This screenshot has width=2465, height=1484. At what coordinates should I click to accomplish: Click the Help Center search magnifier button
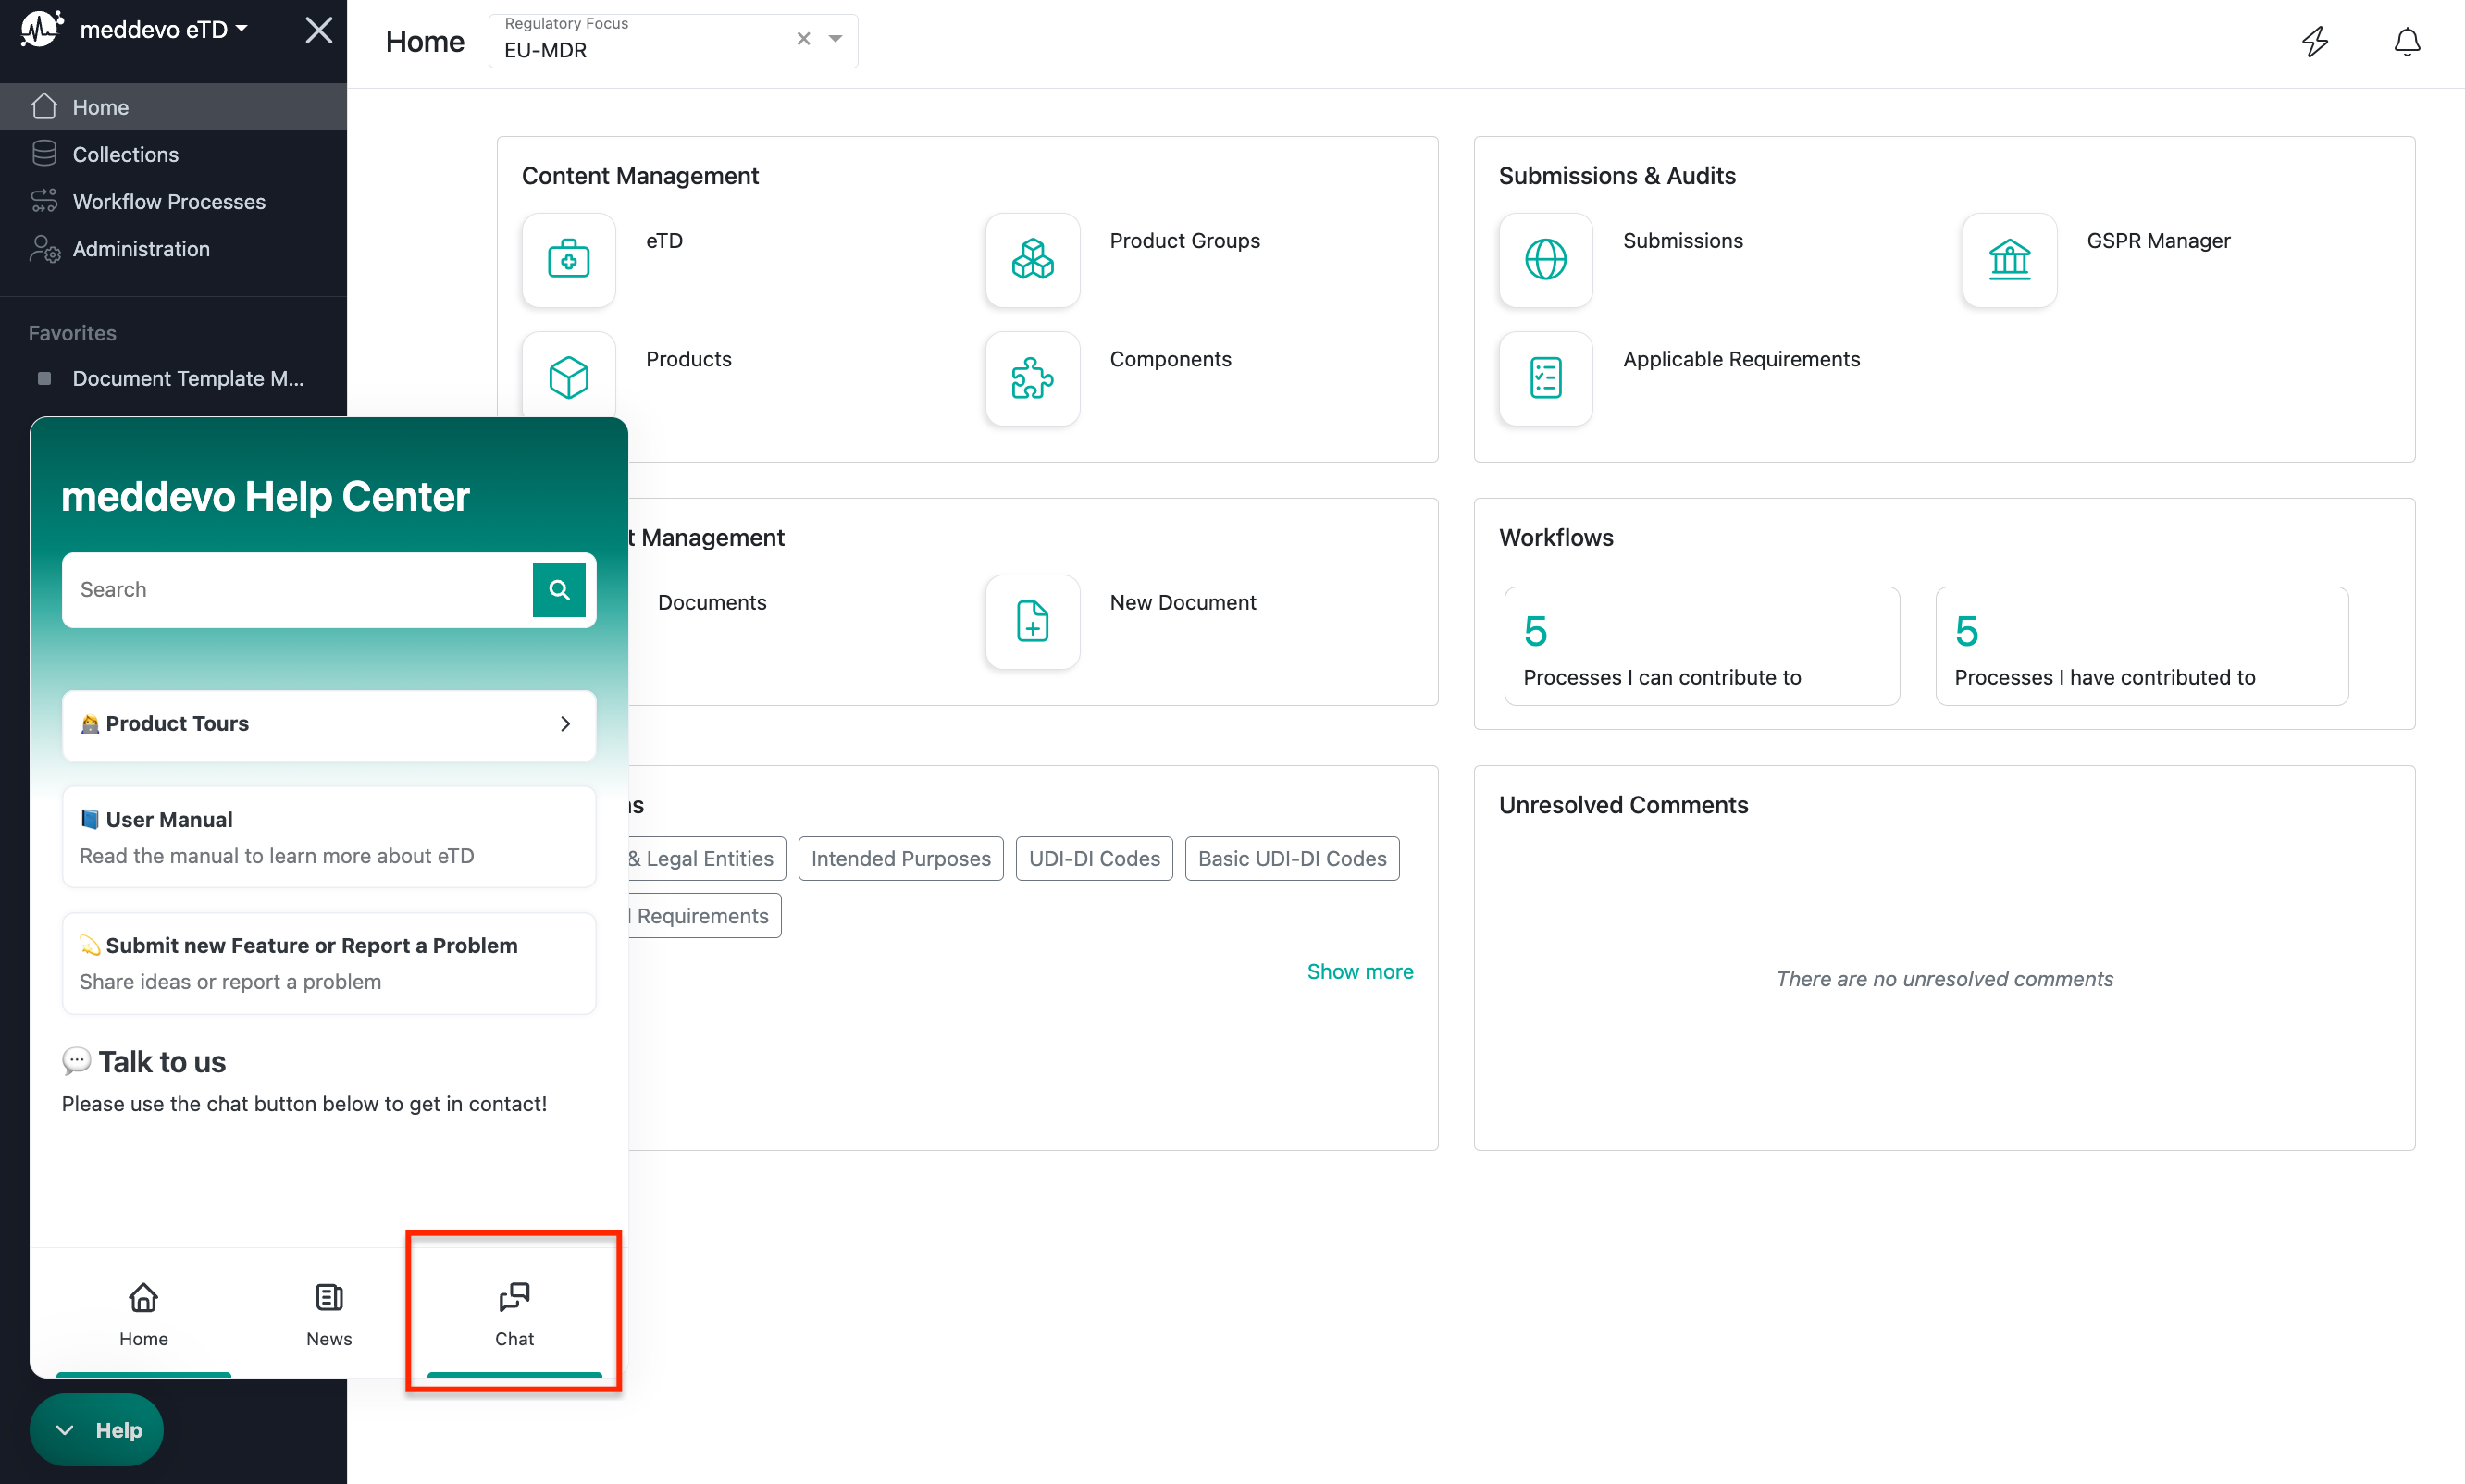click(x=559, y=590)
